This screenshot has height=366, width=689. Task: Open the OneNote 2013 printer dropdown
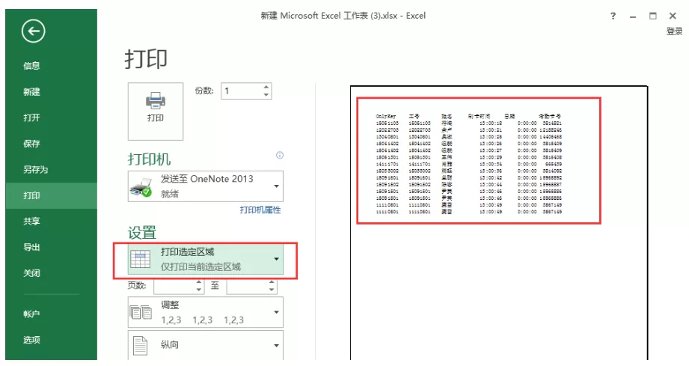206,186
